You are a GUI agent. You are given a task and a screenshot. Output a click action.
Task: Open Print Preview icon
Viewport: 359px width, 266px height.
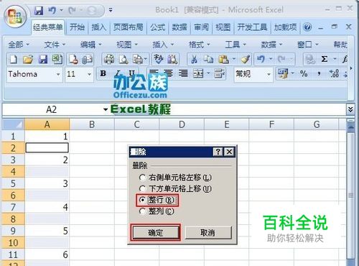tap(123, 59)
